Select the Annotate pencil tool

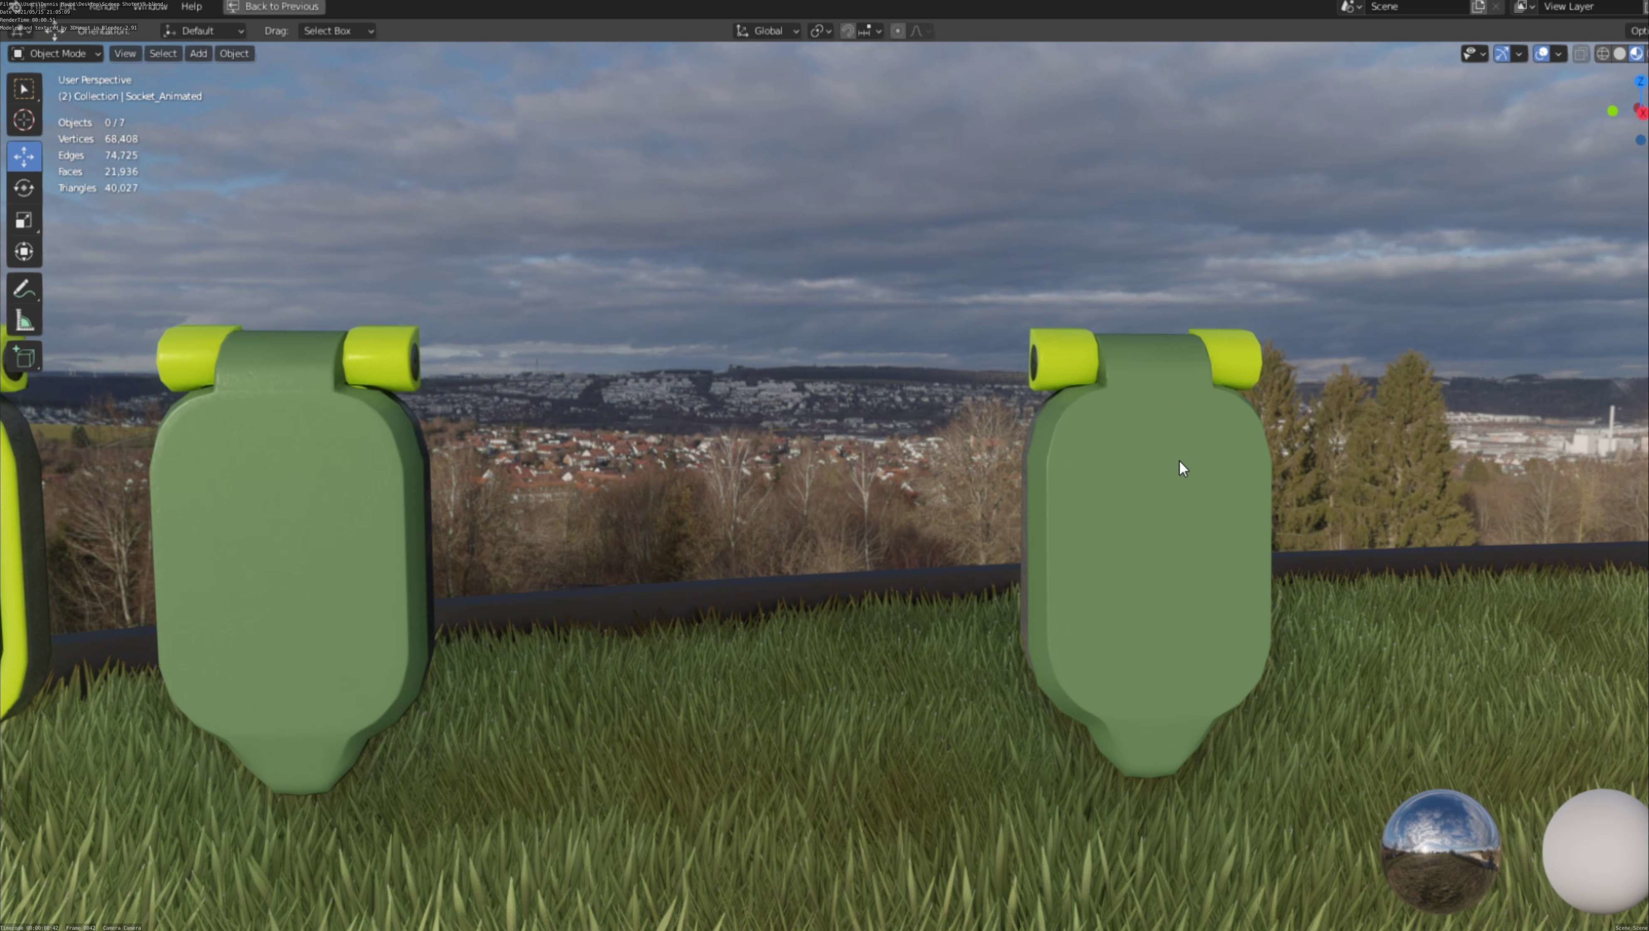(x=24, y=289)
